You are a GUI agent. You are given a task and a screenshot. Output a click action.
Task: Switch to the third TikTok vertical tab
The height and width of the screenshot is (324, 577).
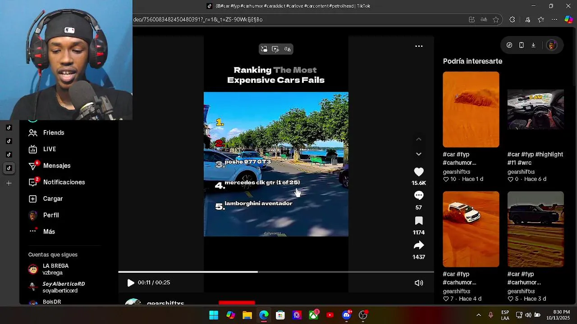click(9, 154)
